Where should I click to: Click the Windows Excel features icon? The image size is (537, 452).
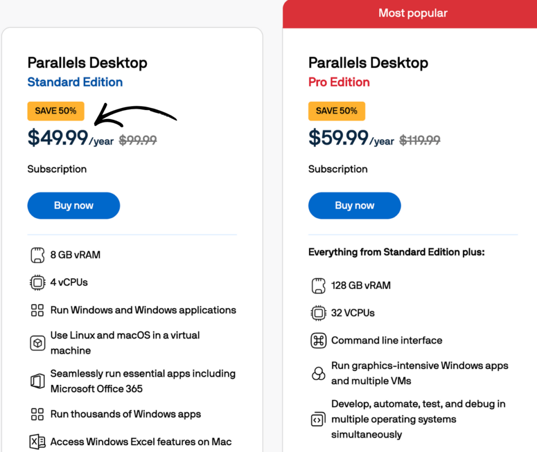point(37,442)
